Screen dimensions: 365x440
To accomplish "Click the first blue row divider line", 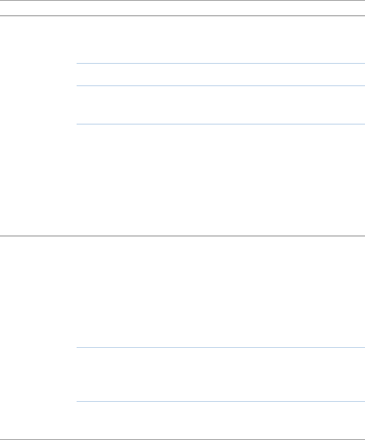I will point(221,63).
